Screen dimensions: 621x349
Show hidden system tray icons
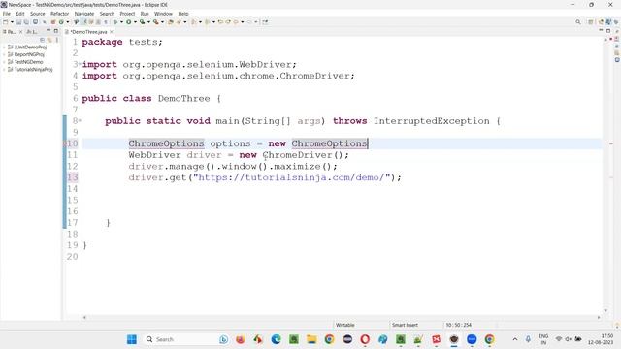(x=515, y=339)
